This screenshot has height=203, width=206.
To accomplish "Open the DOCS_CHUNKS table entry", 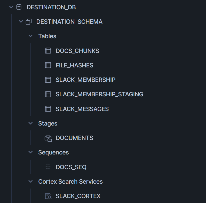I will [77, 51].
